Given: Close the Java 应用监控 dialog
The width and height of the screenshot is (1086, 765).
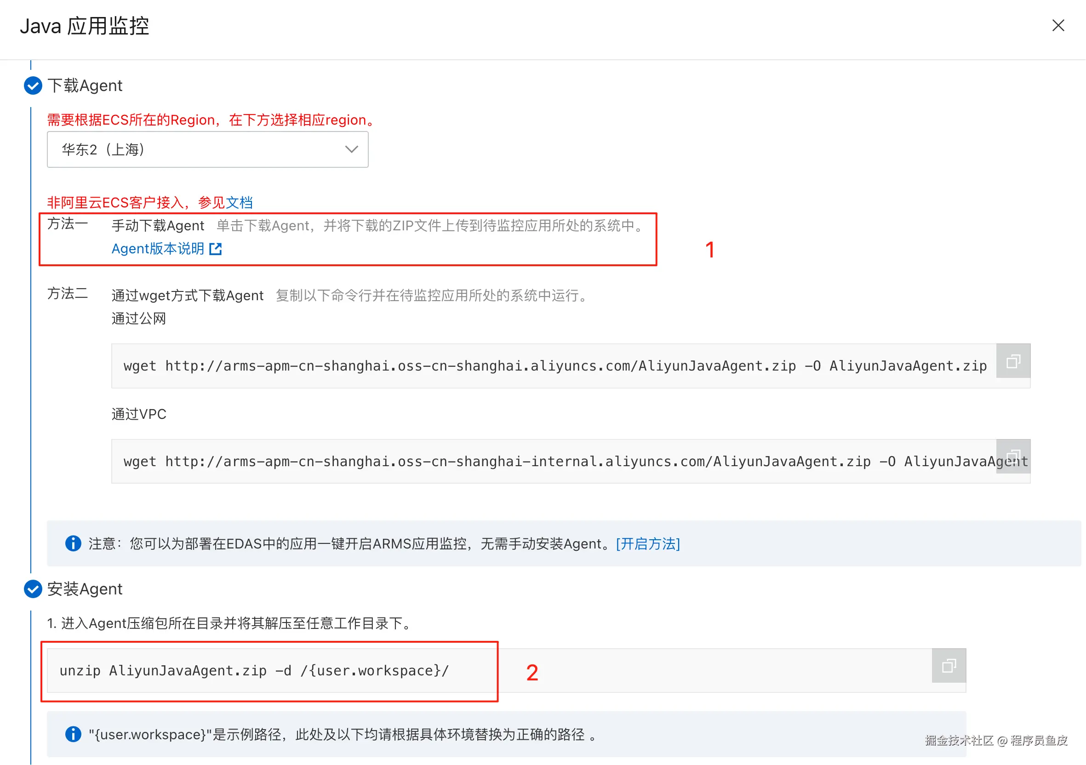Looking at the screenshot, I should click(x=1057, y=26).
